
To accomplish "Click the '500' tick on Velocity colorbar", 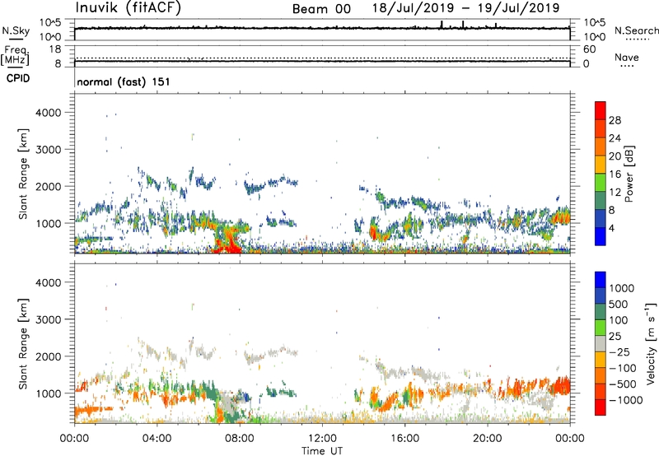I will click(x=619, y=304).
